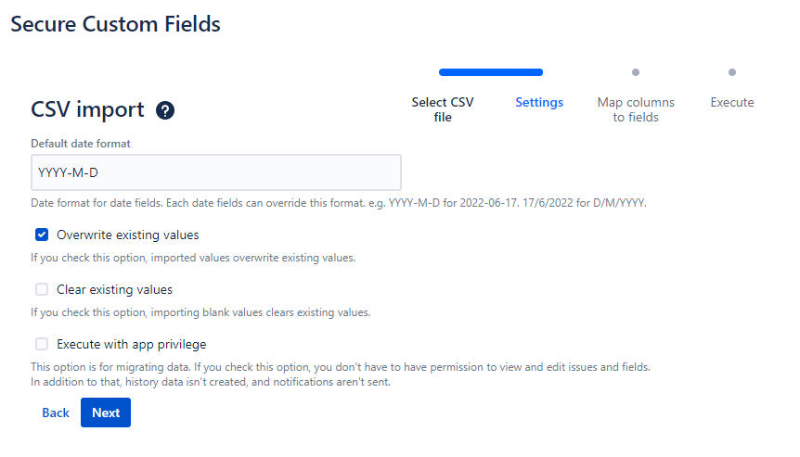The image size is (800, 457).
Task: Enable the Clear existing values checkbox
Action: pos(42,289)
